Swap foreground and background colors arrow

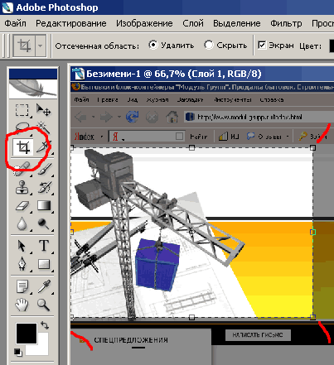coord(45,325)
